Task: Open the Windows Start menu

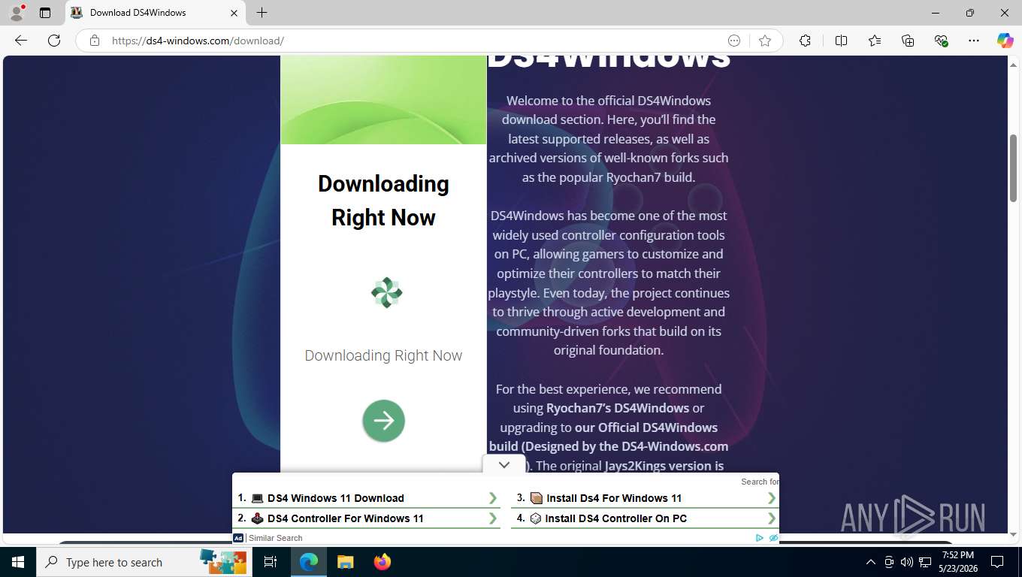Action: coord(18,562)
